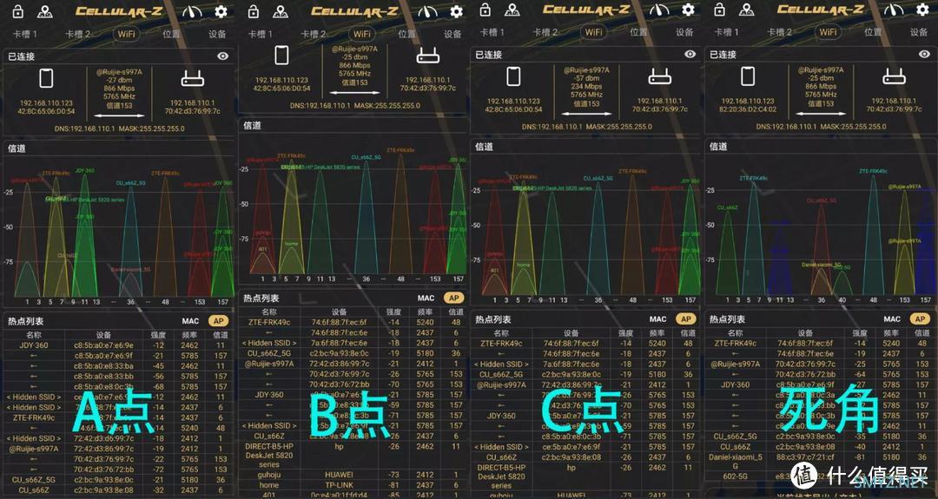Image resolution: width=938 pixels, height=499 pixels.
Task: Tap the lock icon in B点 screenshot
Action: tap(254, 11)
